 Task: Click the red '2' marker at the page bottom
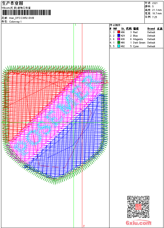tap(84, 226)
